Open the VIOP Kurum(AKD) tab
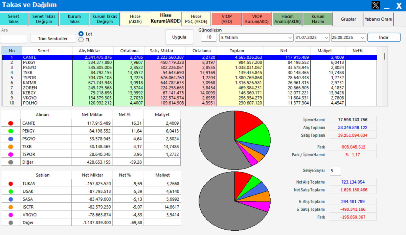 pos(257,19)
